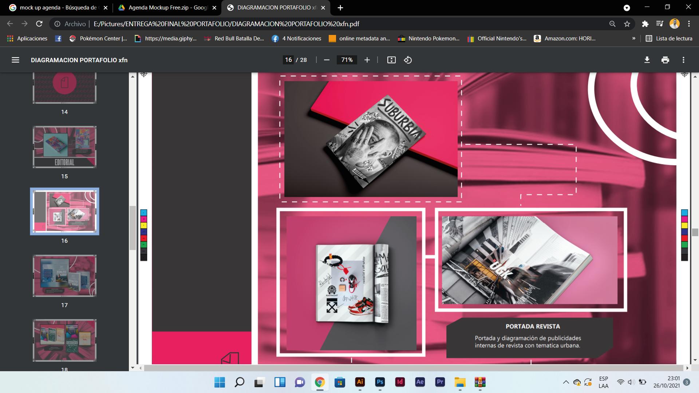Toggle the PDF sidebar menu icon
The width and height of the screenshot is (699, 393).
tap(15, 60)
